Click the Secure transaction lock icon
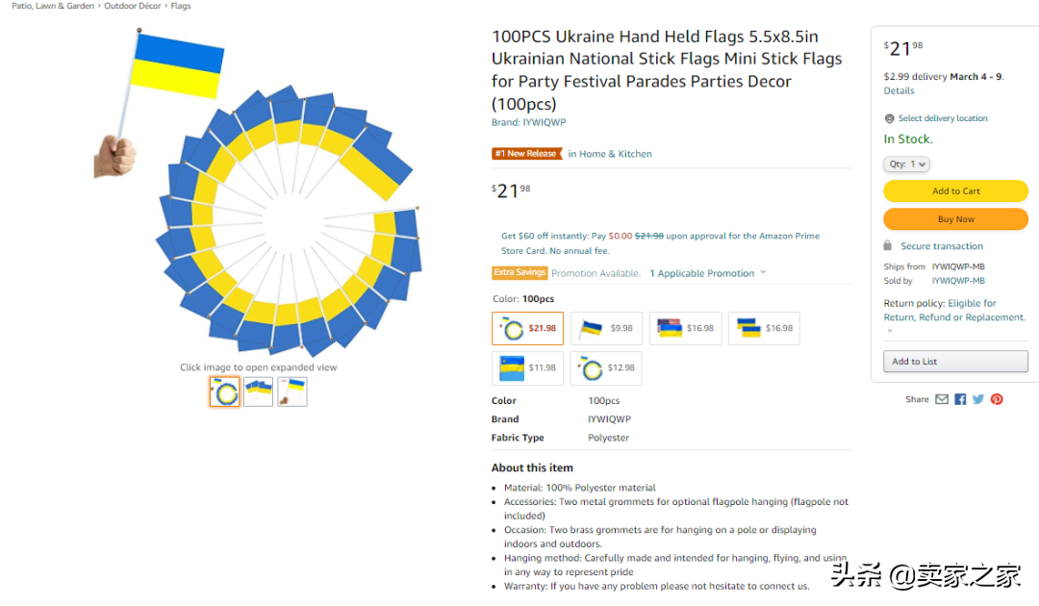Viewport: 1039px width, 606px height. (x=888, y=246)
